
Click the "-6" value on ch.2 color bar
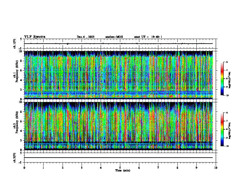pos(226,113)
